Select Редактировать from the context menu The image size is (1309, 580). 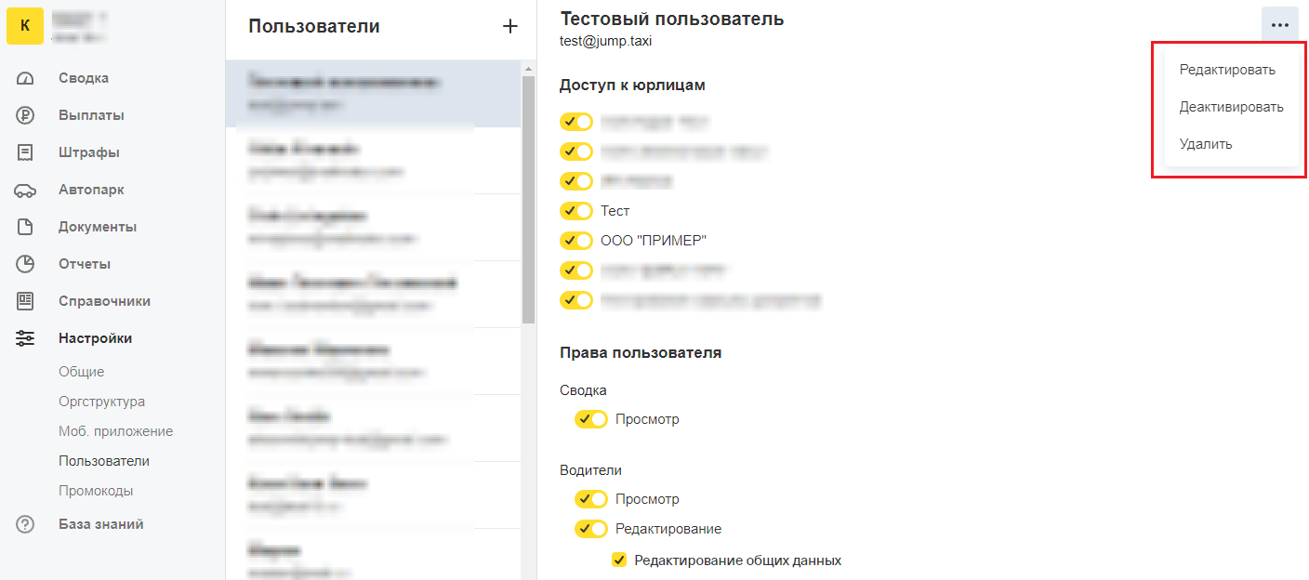click(1227, 70)
